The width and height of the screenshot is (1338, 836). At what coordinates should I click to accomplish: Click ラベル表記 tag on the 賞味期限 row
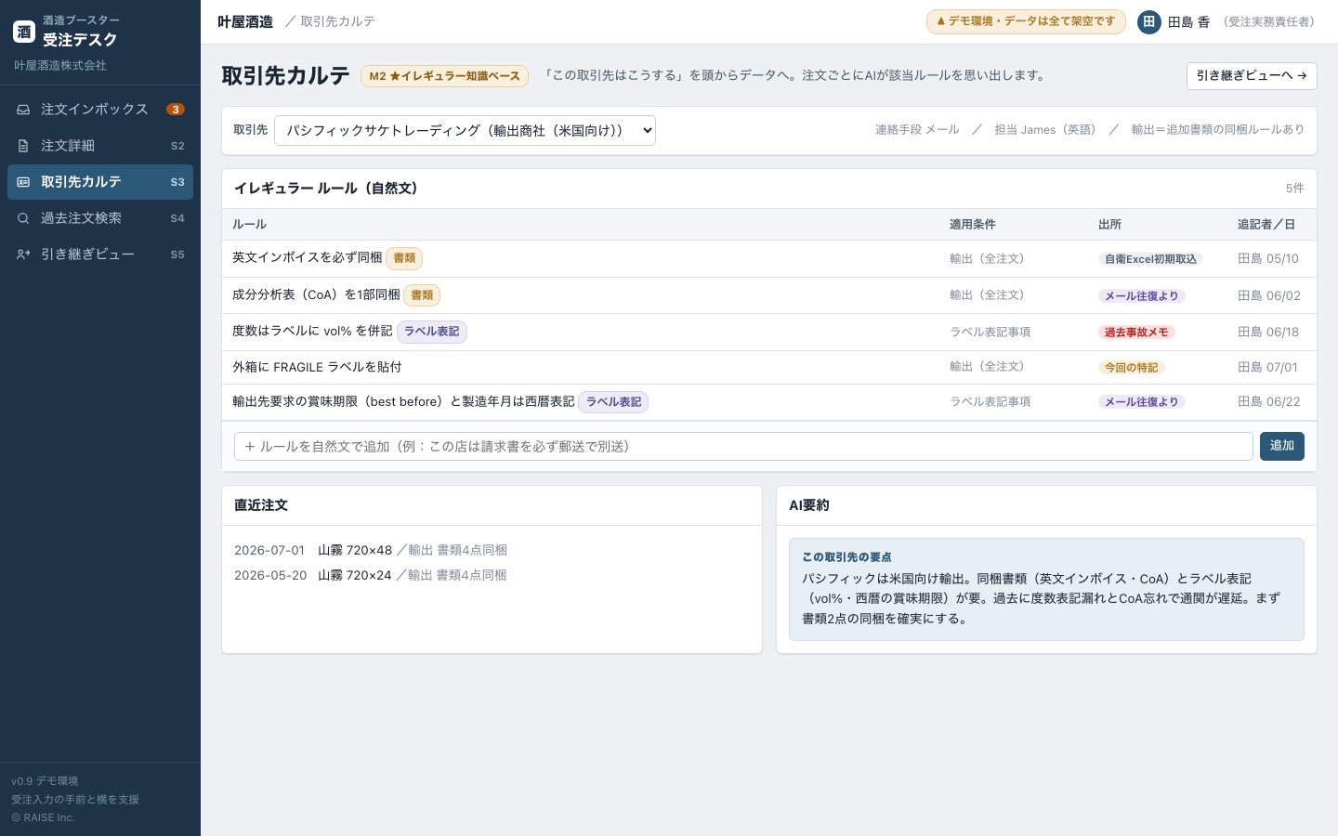click(613, 402)
